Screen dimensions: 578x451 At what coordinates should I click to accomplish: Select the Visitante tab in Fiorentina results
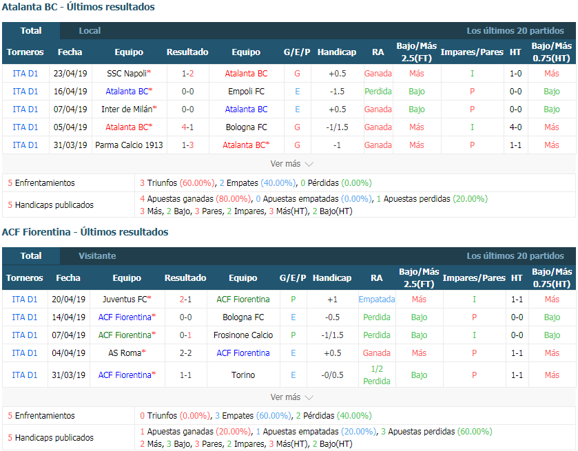(x=97, y=255)
